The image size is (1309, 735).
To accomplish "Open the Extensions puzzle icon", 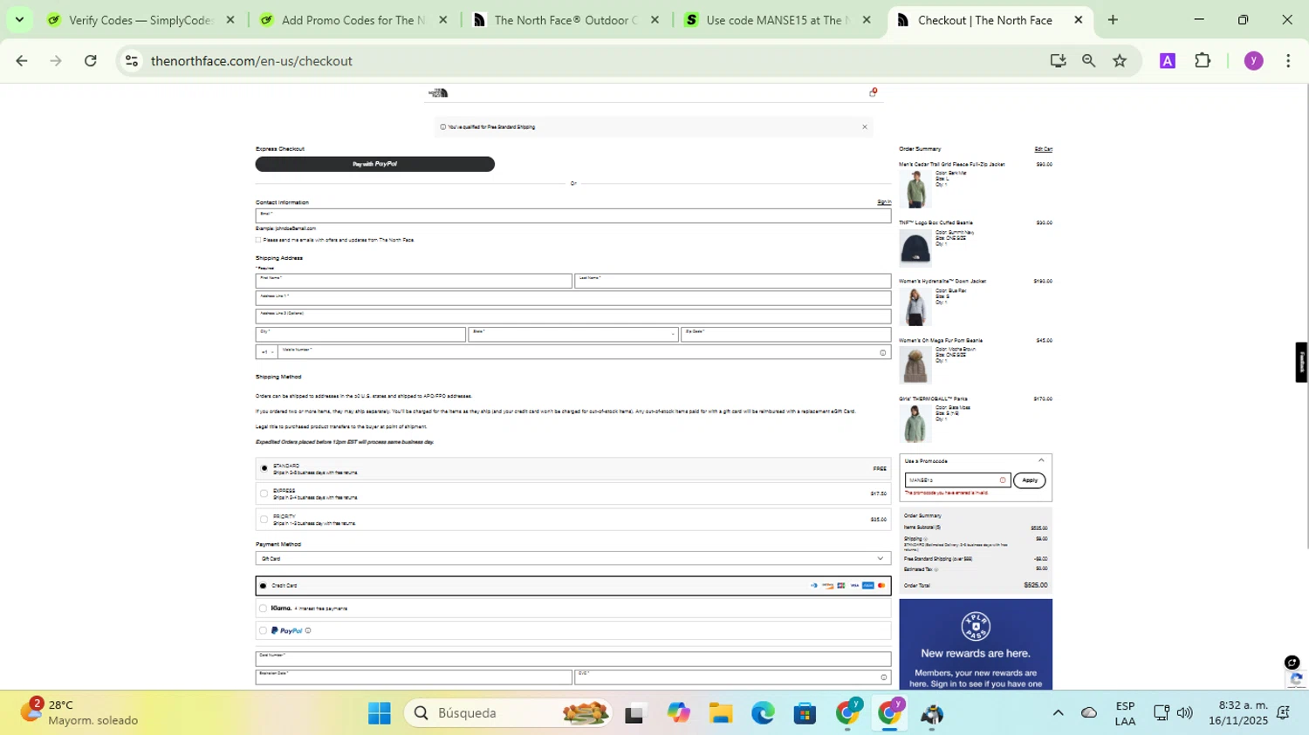I will coord(1203,61).
